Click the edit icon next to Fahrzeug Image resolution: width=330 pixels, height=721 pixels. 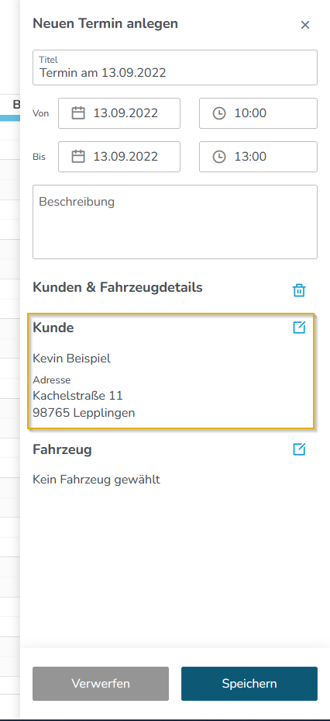point(299,449)
